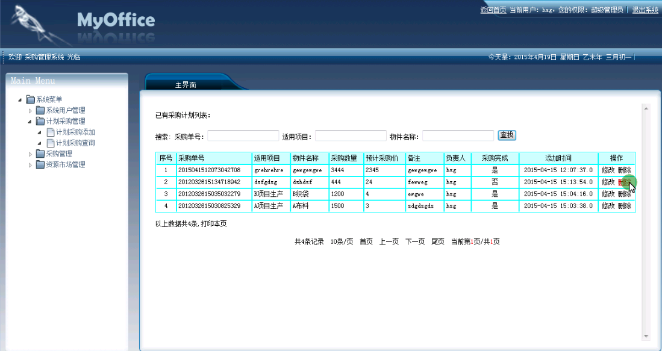Expand the 资源市场管理 tree node
The image size is (662, 351).
pos(30,165)
